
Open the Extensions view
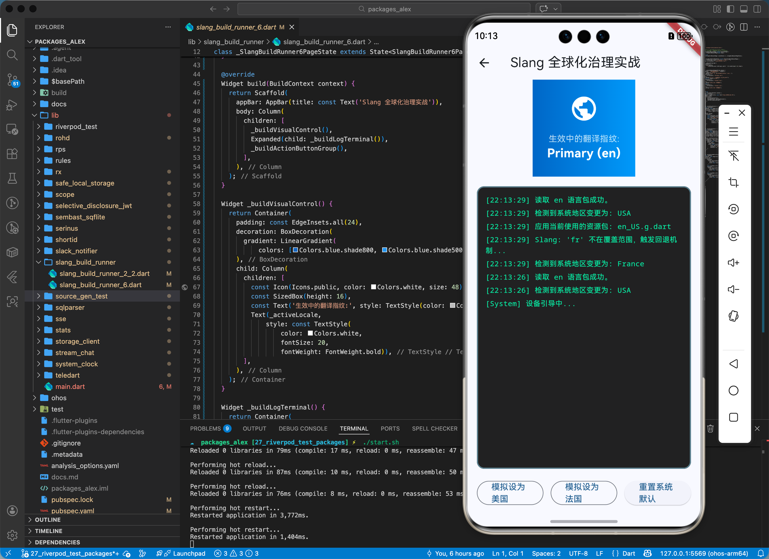click(12, 154)
